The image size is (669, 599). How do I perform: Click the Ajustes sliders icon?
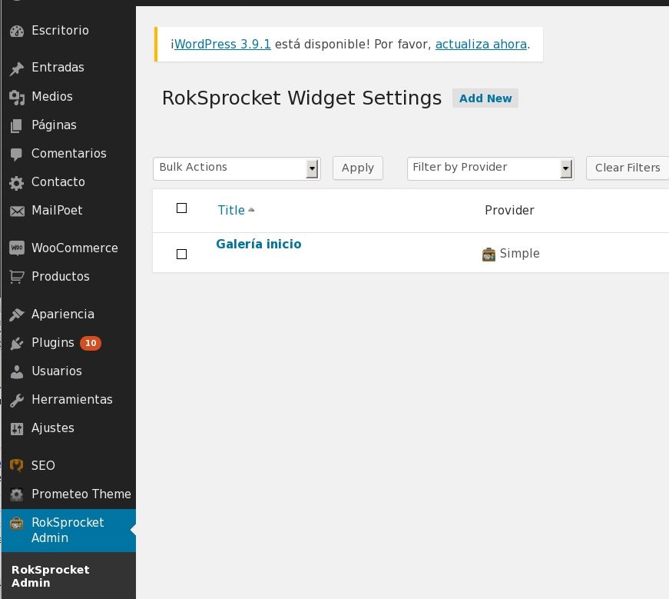coord(17,428)
